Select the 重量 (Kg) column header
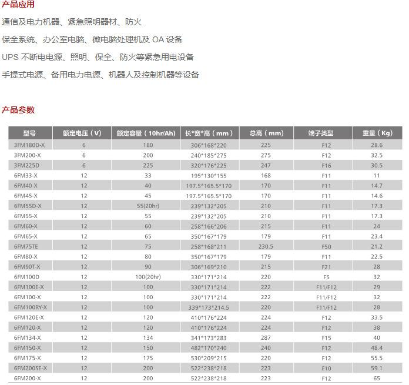 click(x=377, y=133)
